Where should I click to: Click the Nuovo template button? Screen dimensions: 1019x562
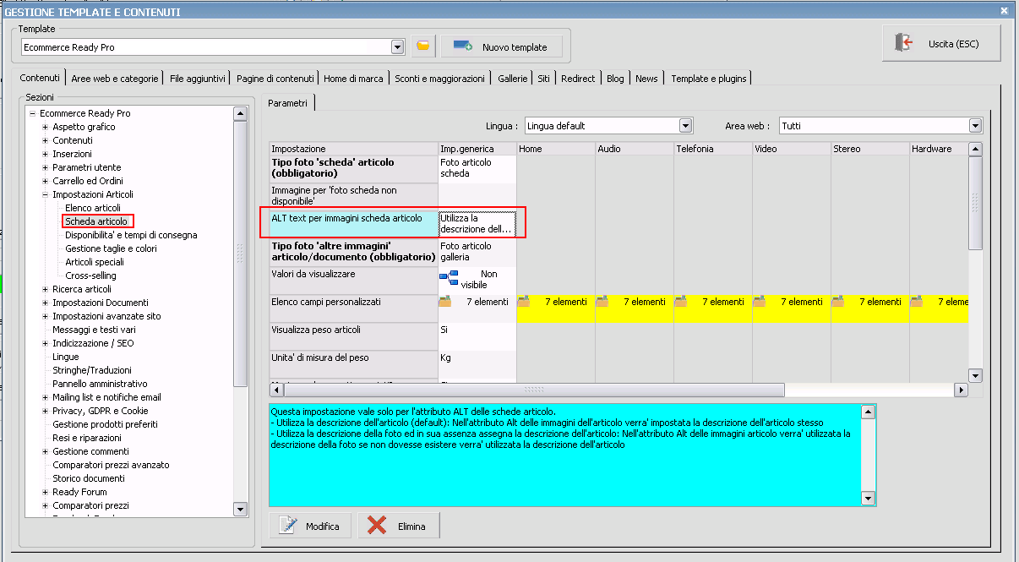[x=500, y=47]
